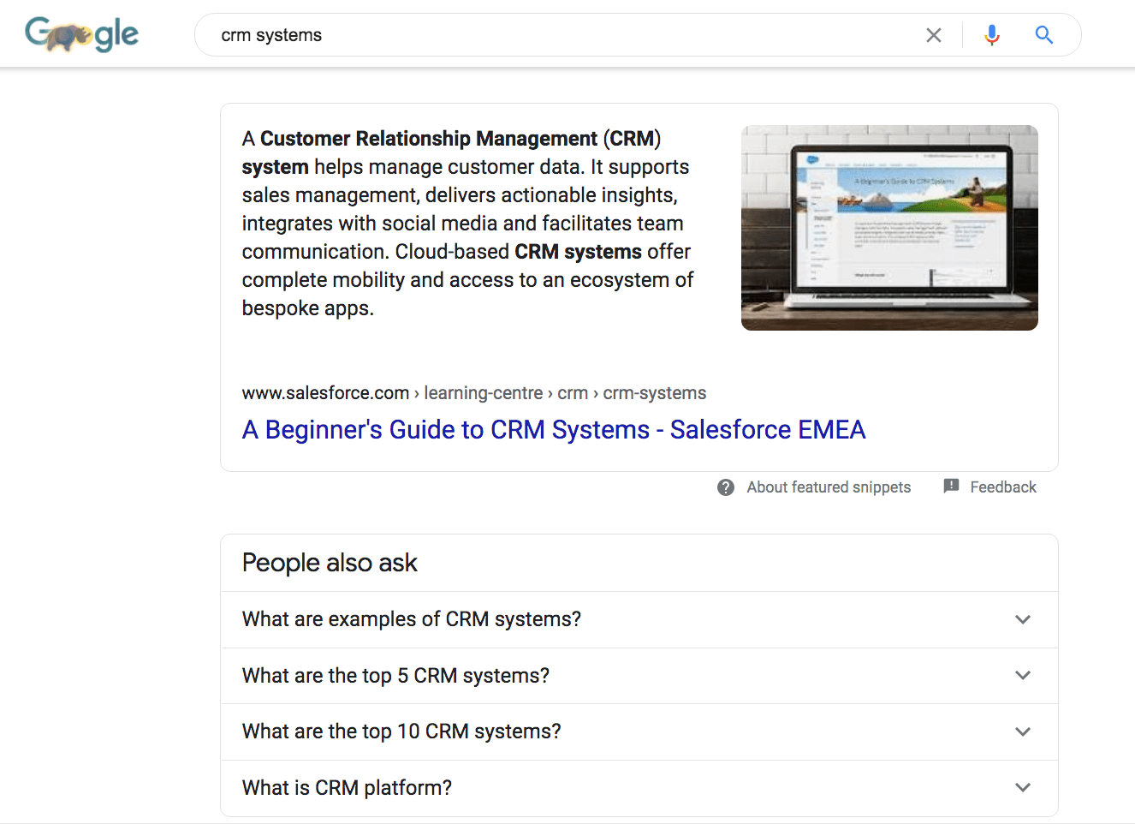Open 'A Beginner's Guide to CRM Systems' link
The image size is (1135, 824).
[554, 429]
